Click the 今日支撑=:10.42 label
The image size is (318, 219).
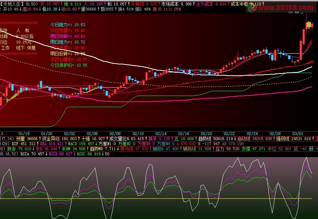(x=68, y=30)
